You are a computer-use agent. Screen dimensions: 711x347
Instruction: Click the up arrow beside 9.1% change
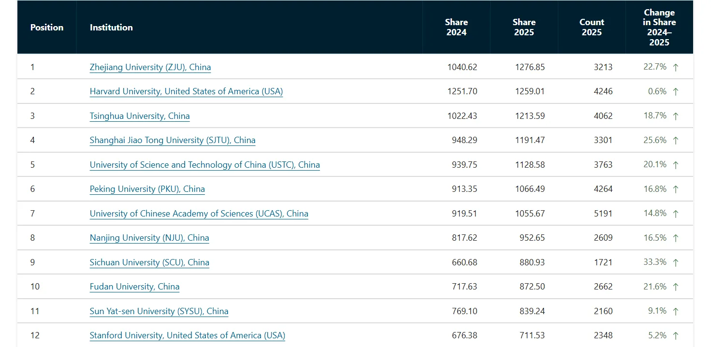676,311
